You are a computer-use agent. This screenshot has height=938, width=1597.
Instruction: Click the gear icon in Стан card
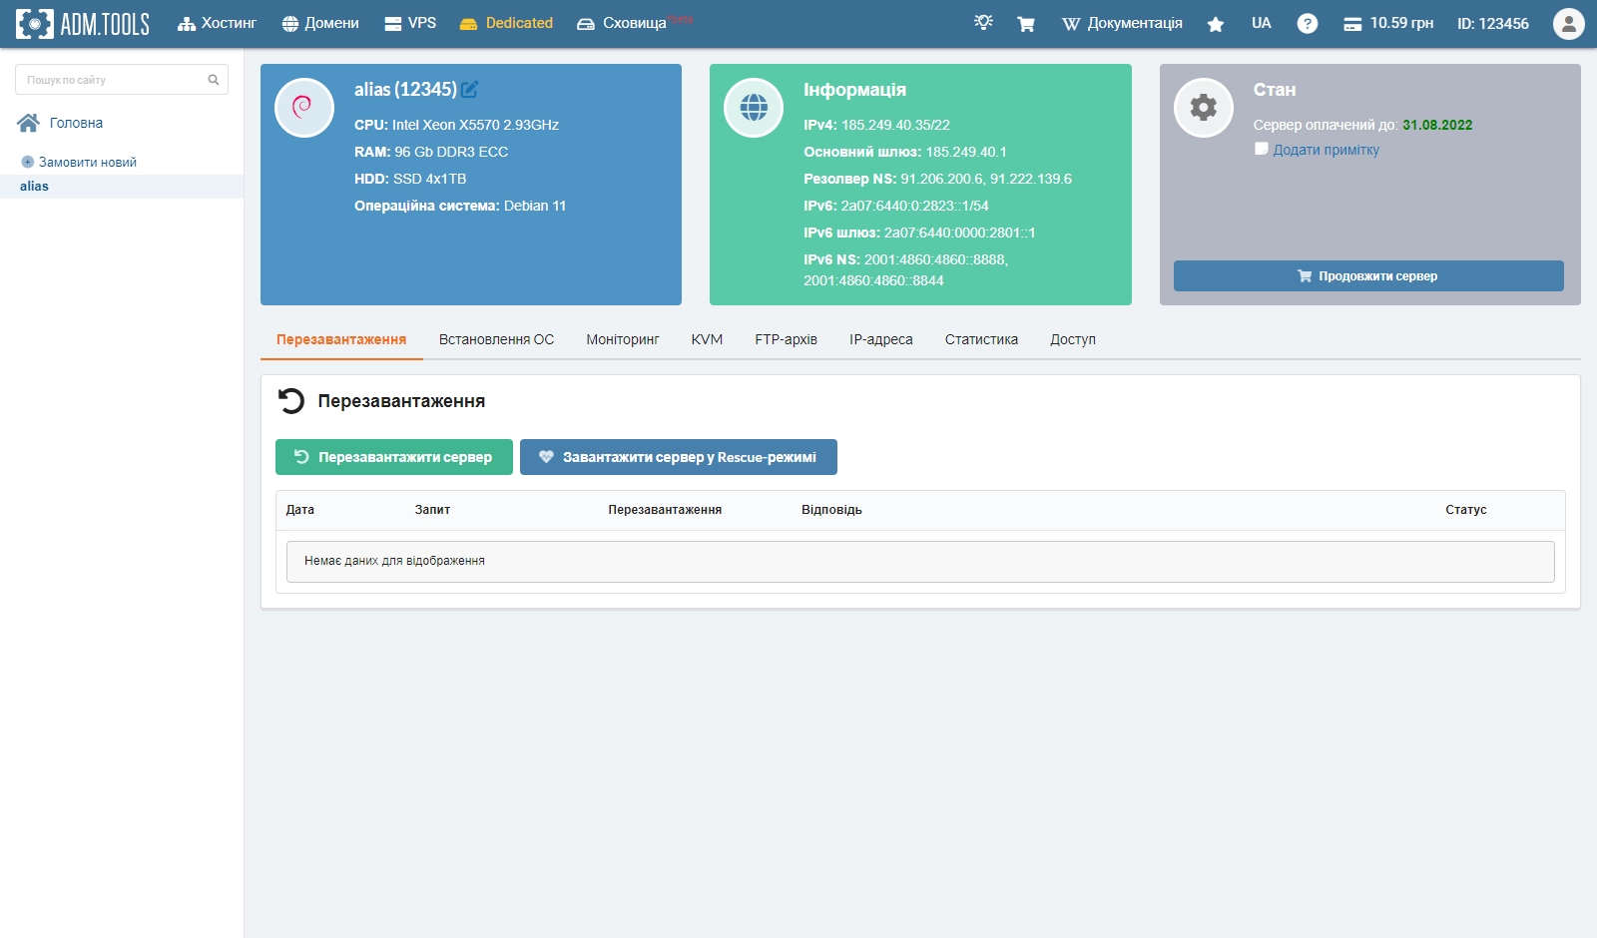pyautogui.click(x=1203, y=107)
